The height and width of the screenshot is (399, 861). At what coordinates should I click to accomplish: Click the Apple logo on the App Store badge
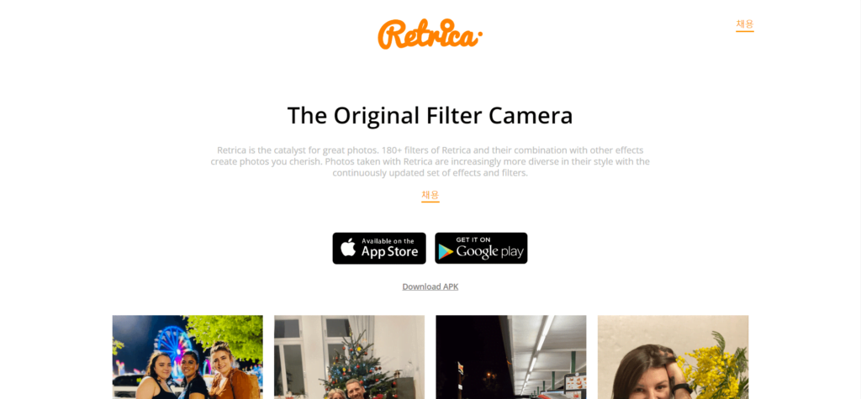pos(348,248)
